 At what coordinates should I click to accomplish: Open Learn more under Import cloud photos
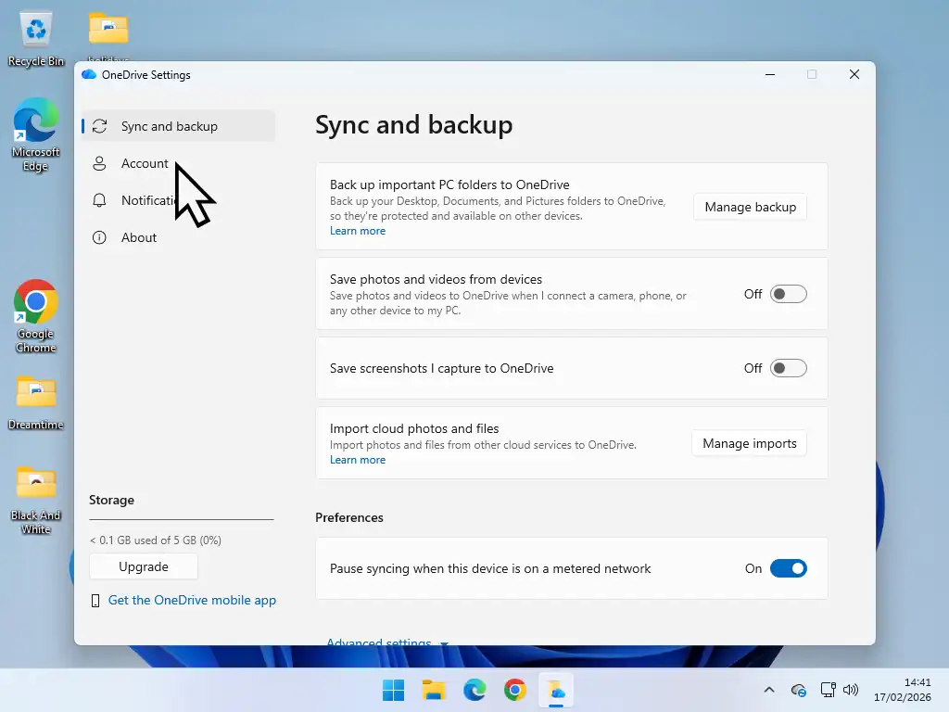click(358, 459)
